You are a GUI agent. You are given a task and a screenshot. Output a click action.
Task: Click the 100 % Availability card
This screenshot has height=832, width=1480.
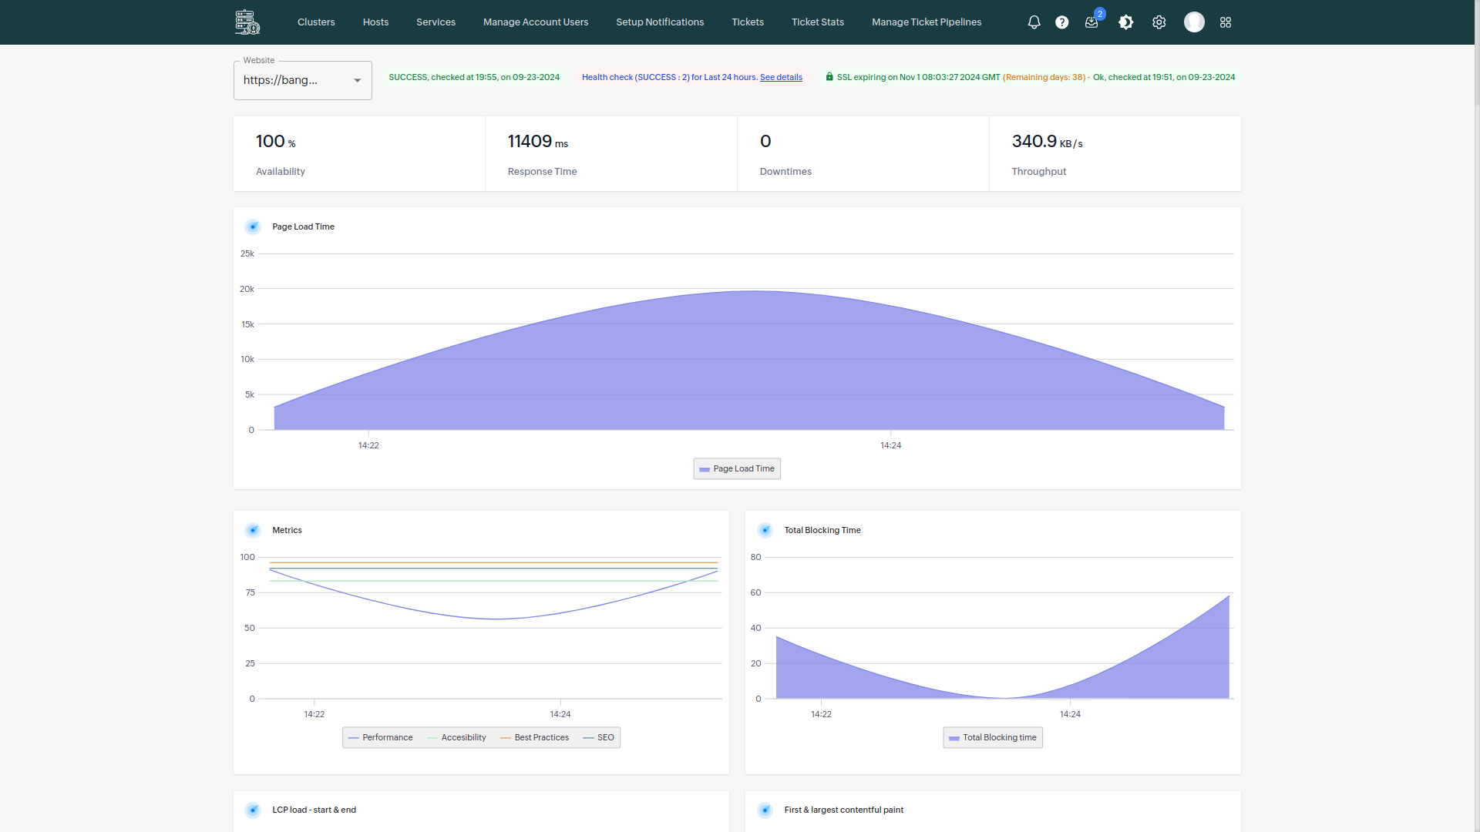359,153
